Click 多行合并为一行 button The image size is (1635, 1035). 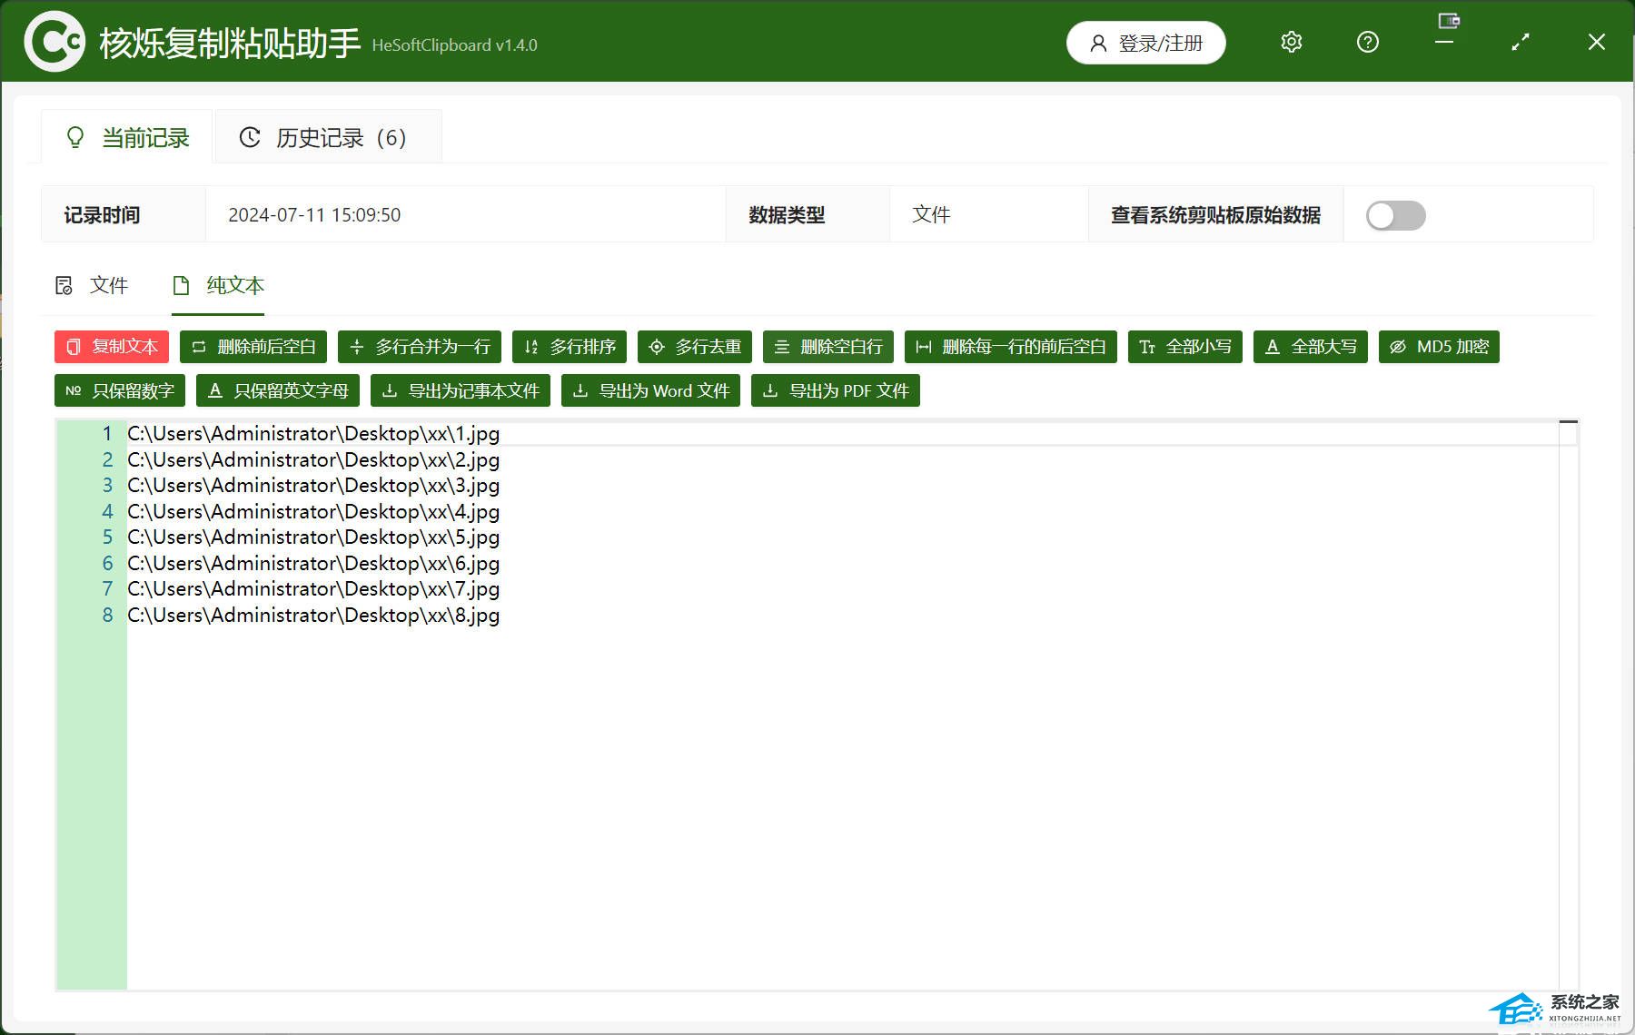pyautogui.click(x=420, y=347)
